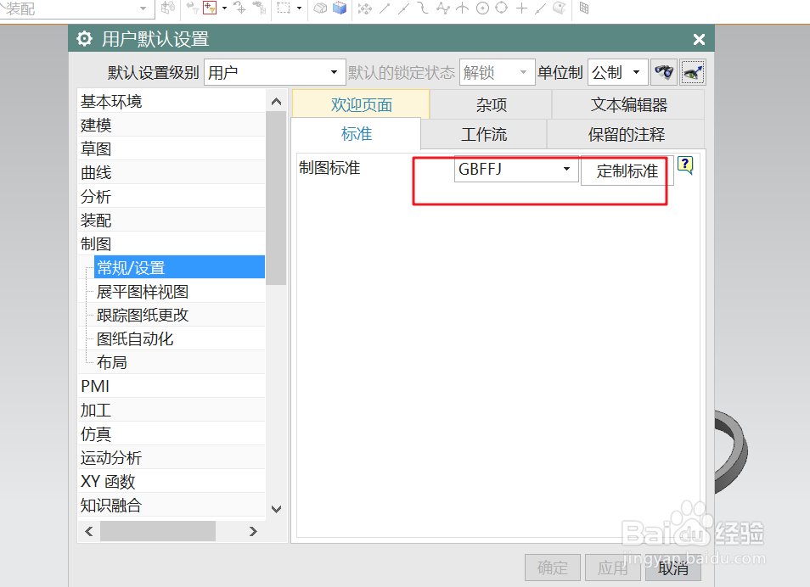Open the rectangle selection dropdown arrow
The width and height of the screenshot is (810, 587).
tap(299, 8)
